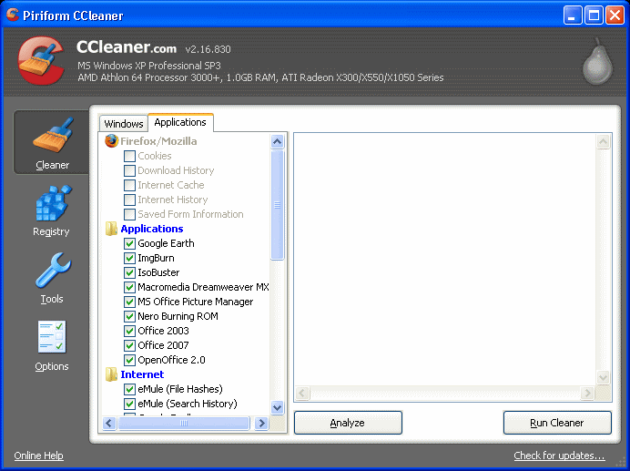Click the MS Windows XP Professional SP3 text

(149, 66)
